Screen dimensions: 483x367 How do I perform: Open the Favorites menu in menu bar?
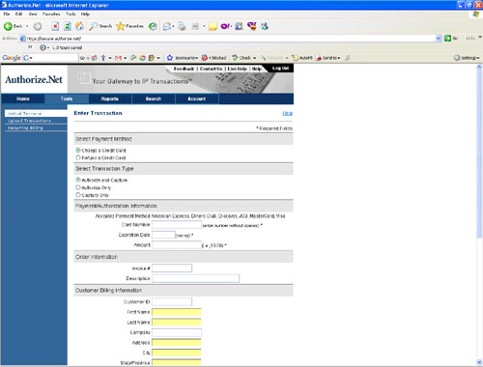click(x=51, y=14)
